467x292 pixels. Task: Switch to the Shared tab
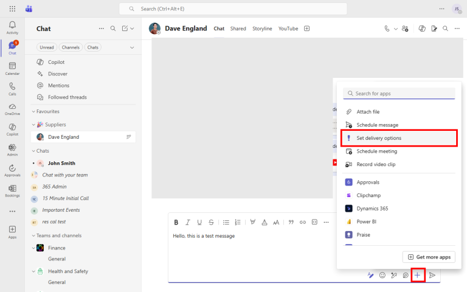click(x=238, y=29)
